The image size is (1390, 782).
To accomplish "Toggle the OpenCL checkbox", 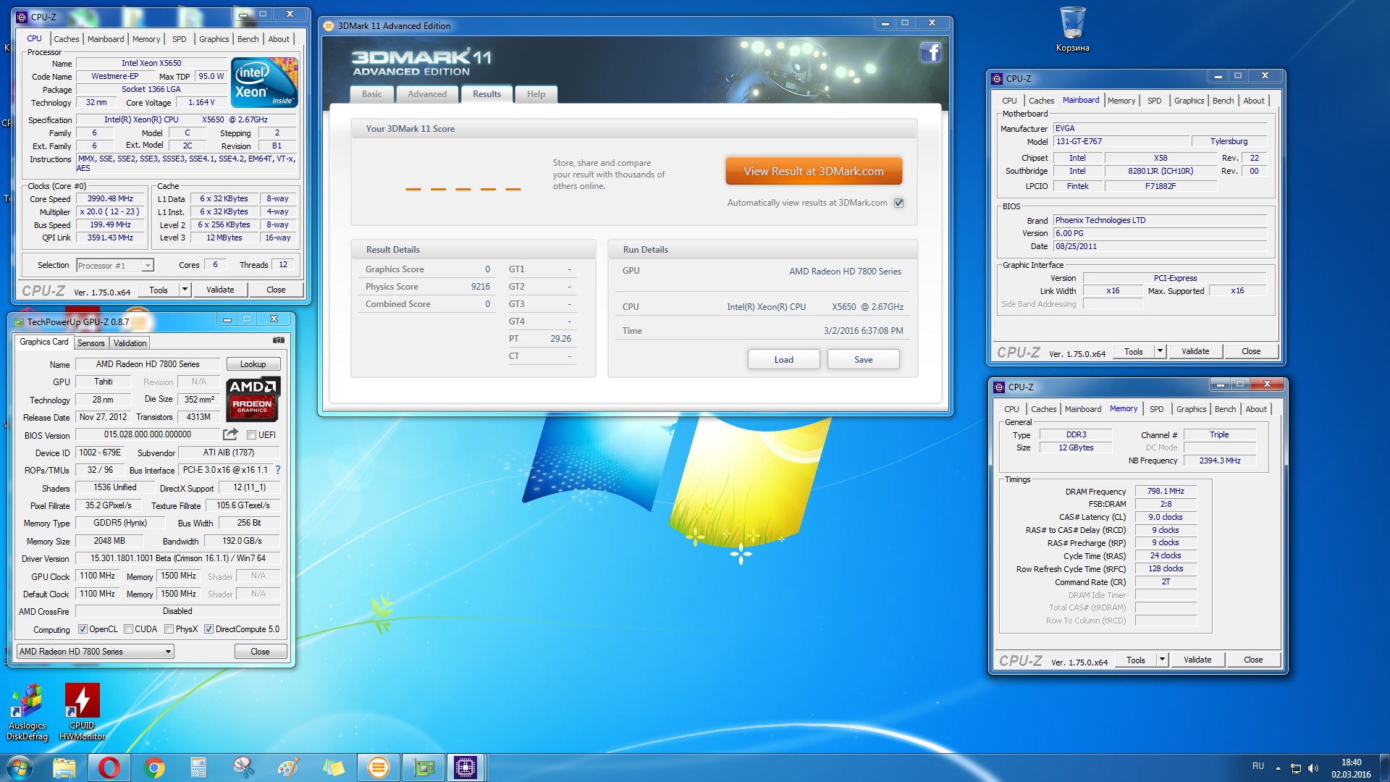I will [83, 629].
